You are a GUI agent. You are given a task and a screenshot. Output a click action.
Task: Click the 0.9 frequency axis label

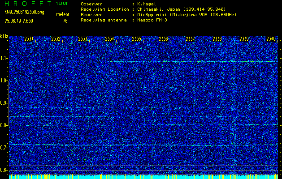(x=4, y=103)
